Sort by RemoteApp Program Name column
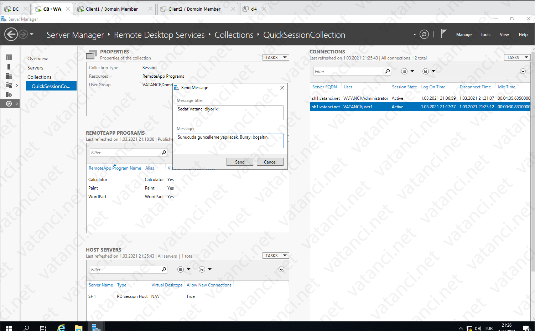Image resolution: width=535 pixels, height=331 pixels. 115,168
